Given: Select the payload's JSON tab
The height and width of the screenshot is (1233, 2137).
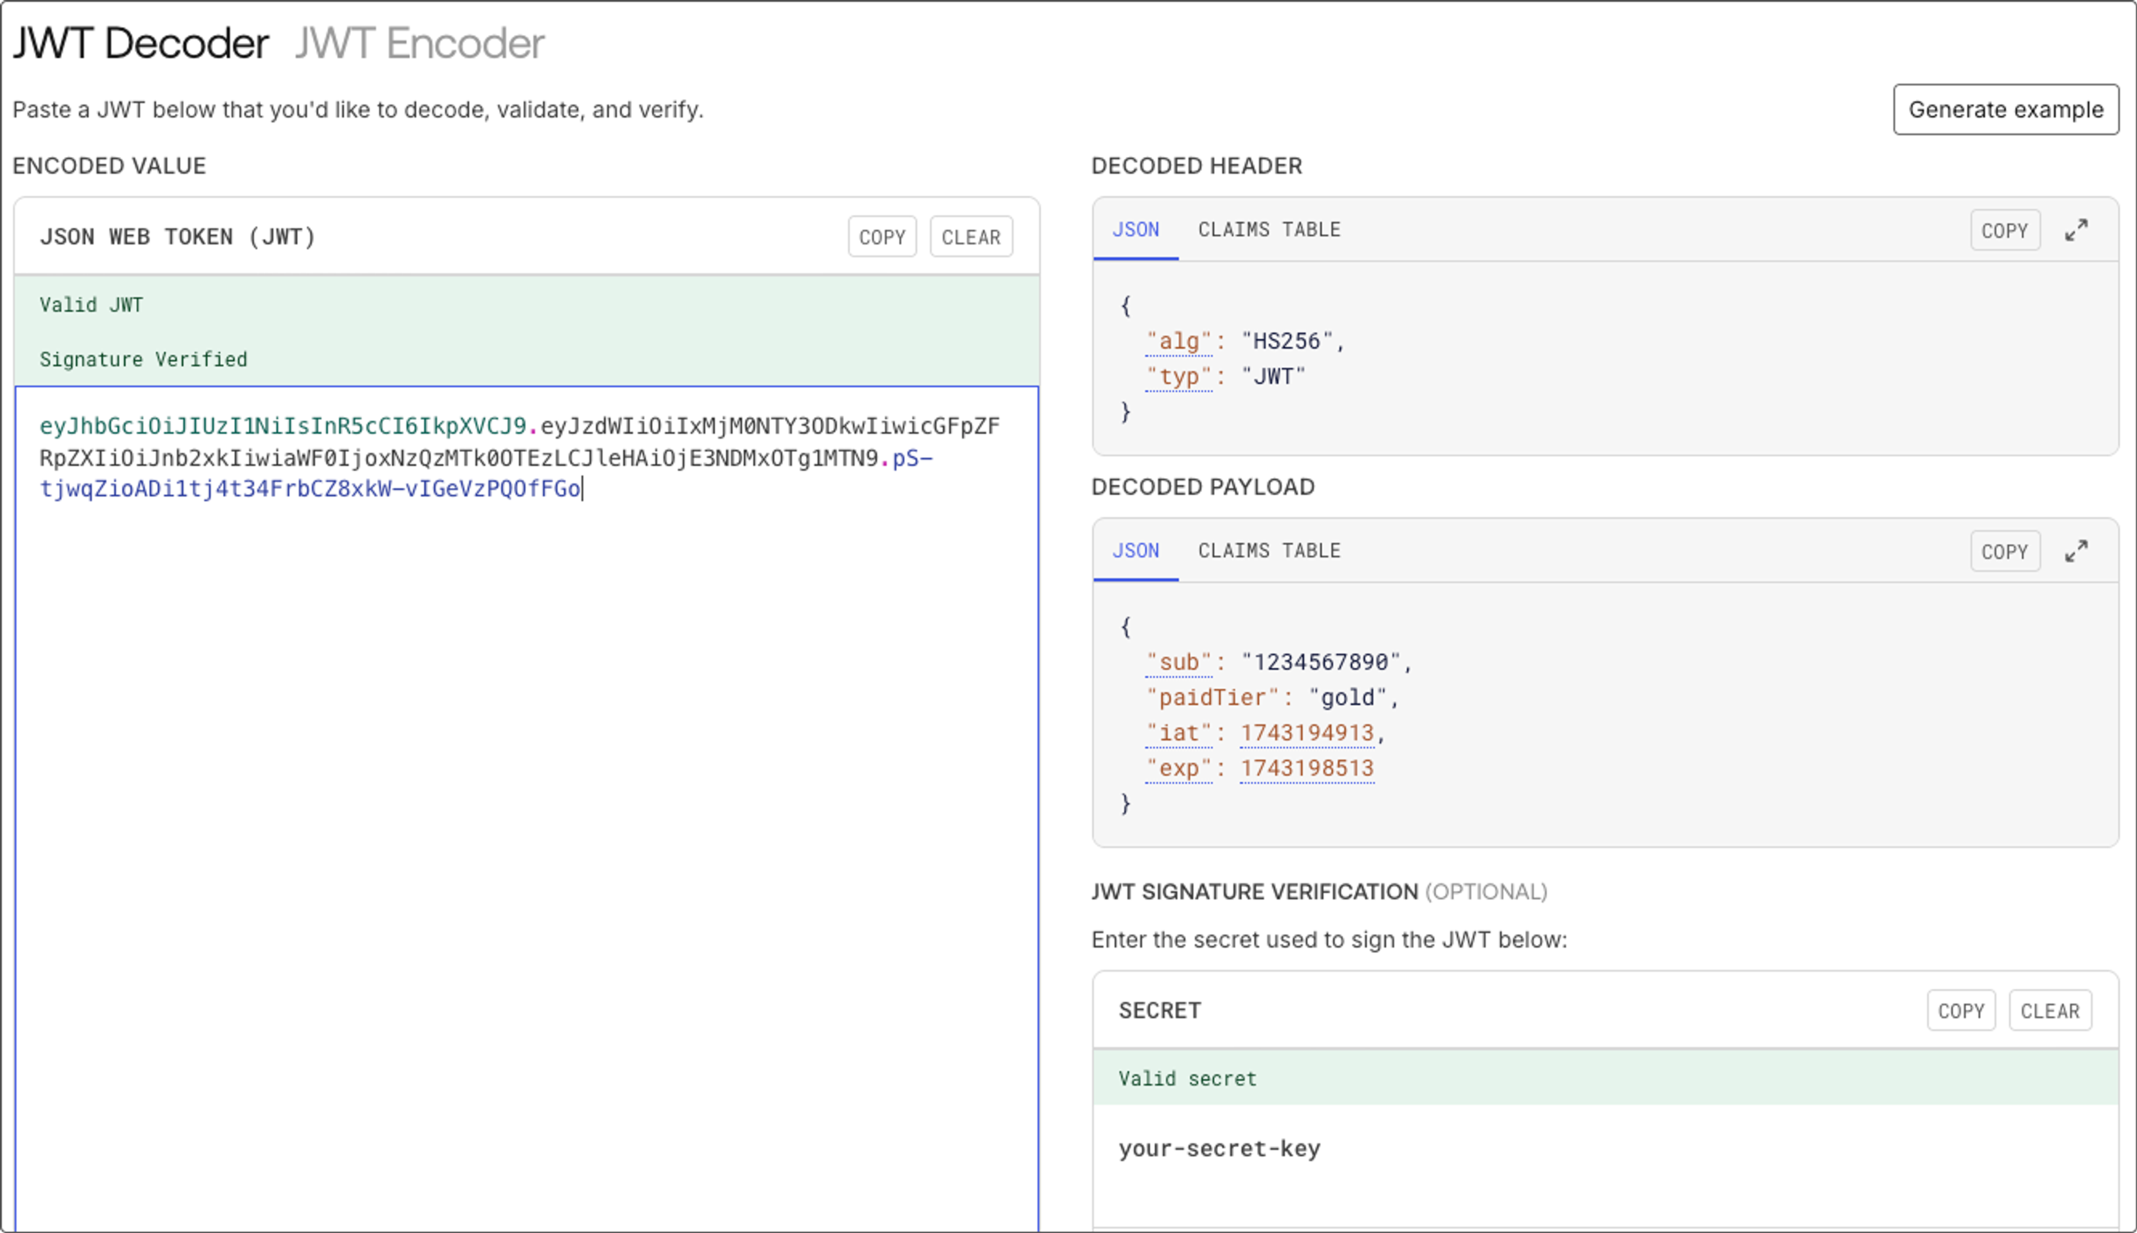Looking at the screenshot, I should coord(1135,550).
